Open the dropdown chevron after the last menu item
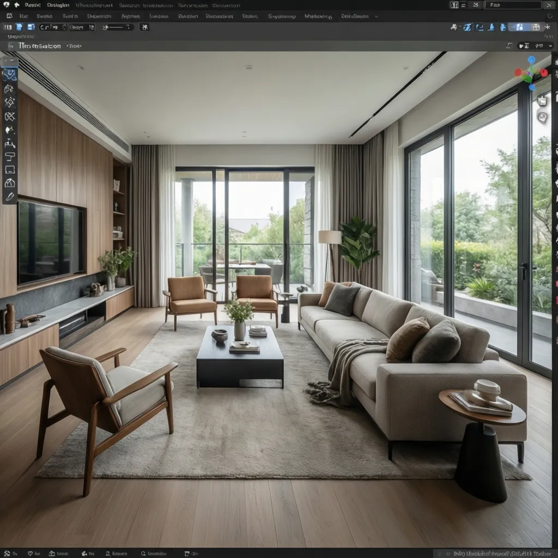Image resolution: width=558 pixels, height=558 pixels. pyautogui.click(x=377, y=16)
